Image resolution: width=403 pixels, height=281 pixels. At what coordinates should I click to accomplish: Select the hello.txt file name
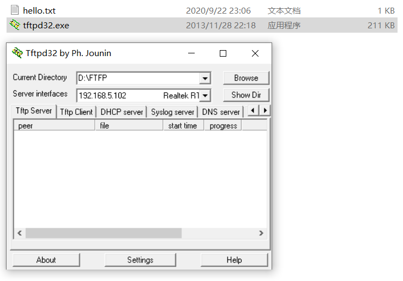click(x=39, y=10)
